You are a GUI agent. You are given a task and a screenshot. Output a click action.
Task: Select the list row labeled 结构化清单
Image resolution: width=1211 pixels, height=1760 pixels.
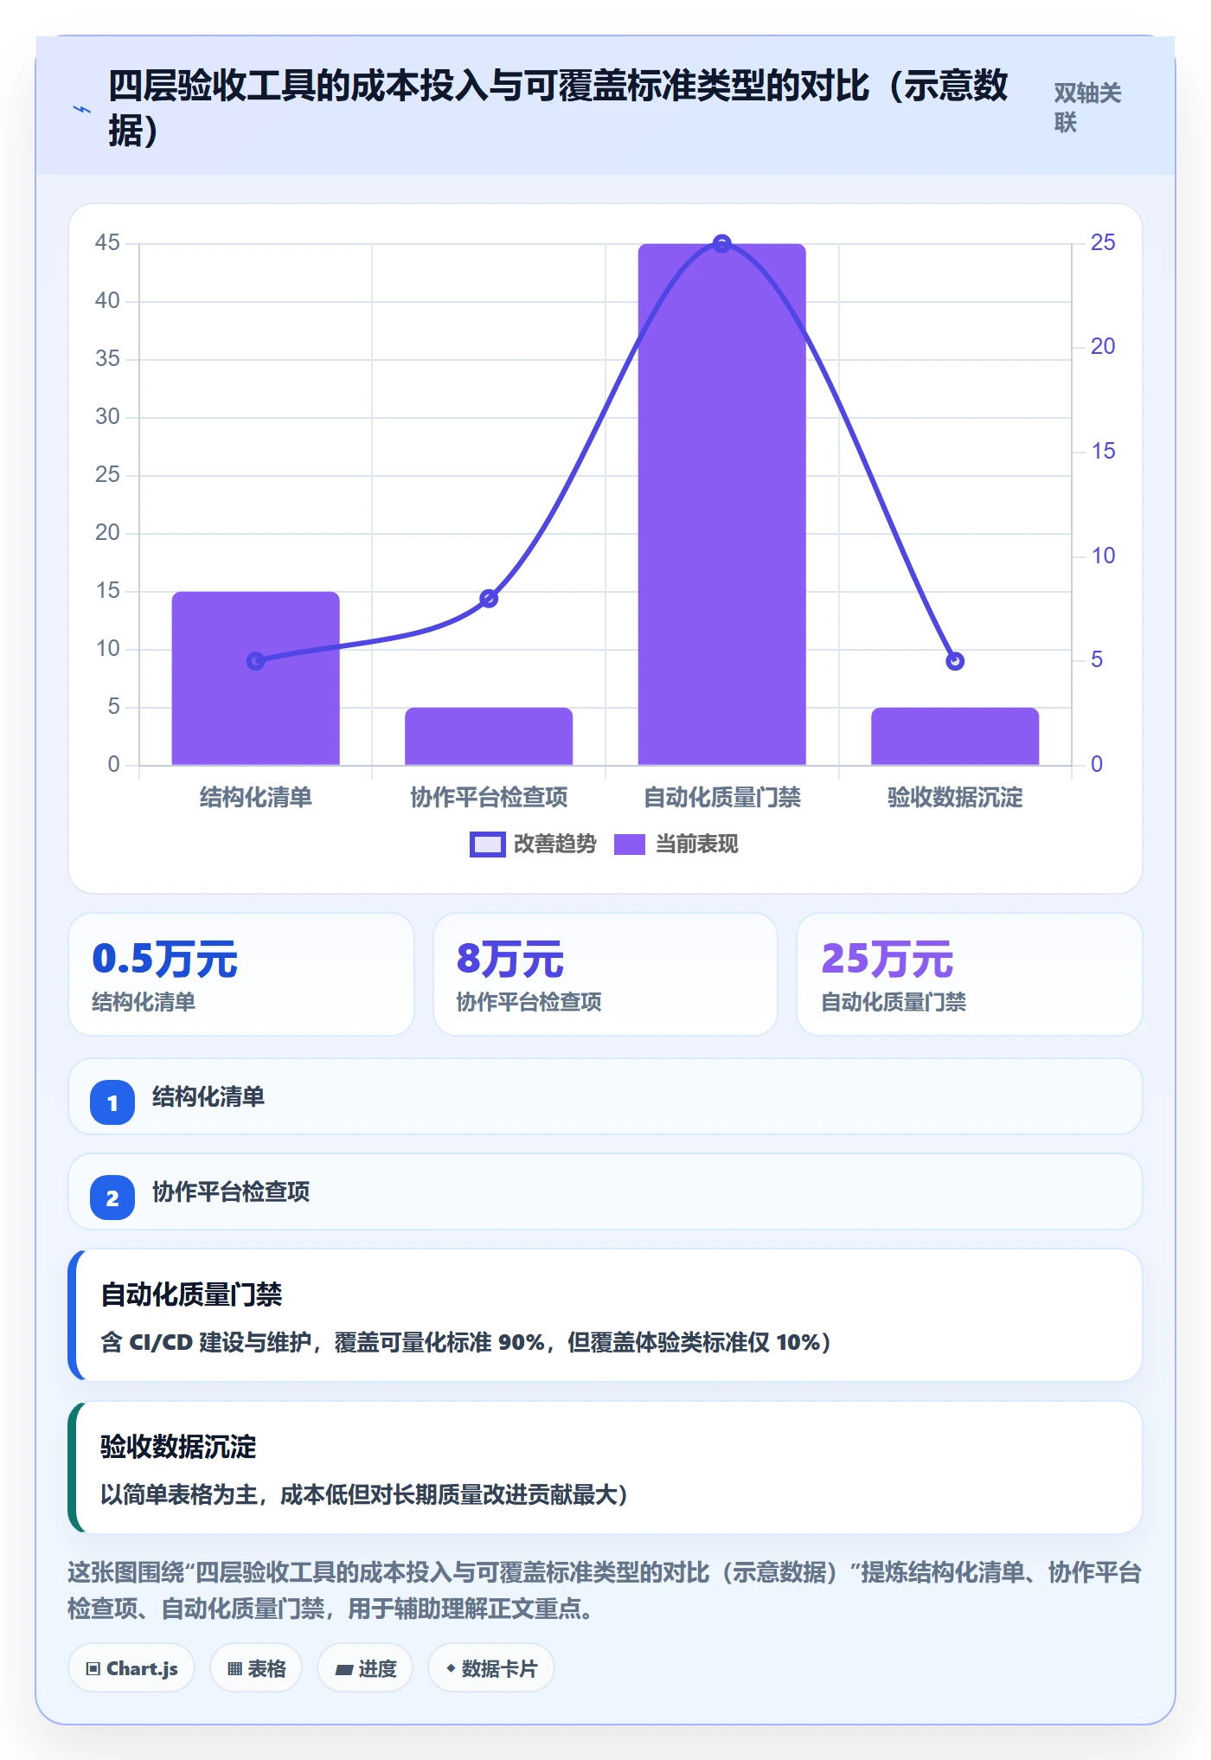coord(605,1096)
